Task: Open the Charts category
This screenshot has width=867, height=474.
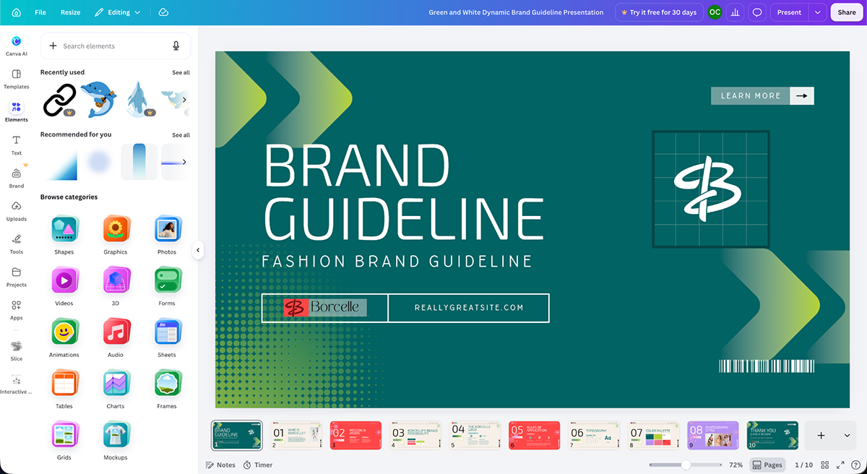Action: pyautogui.click(x=116, y=389)
